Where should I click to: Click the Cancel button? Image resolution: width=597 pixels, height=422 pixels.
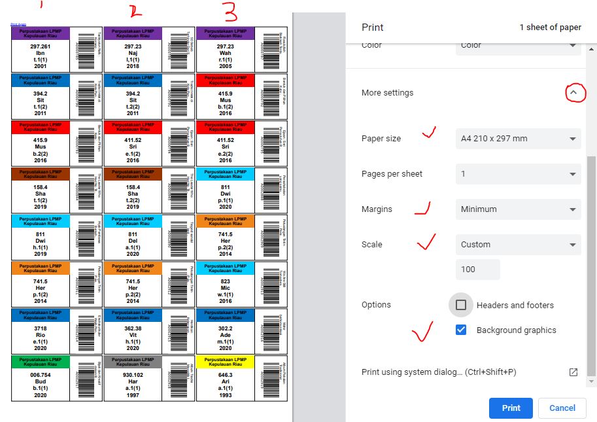click(562, 408)
